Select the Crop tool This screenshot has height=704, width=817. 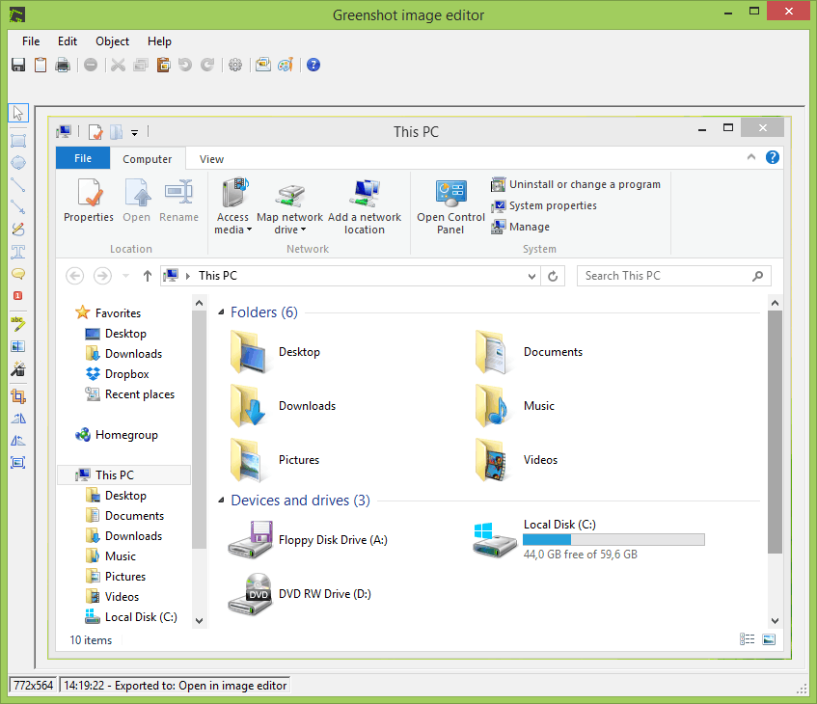click(x=17, y=395)
